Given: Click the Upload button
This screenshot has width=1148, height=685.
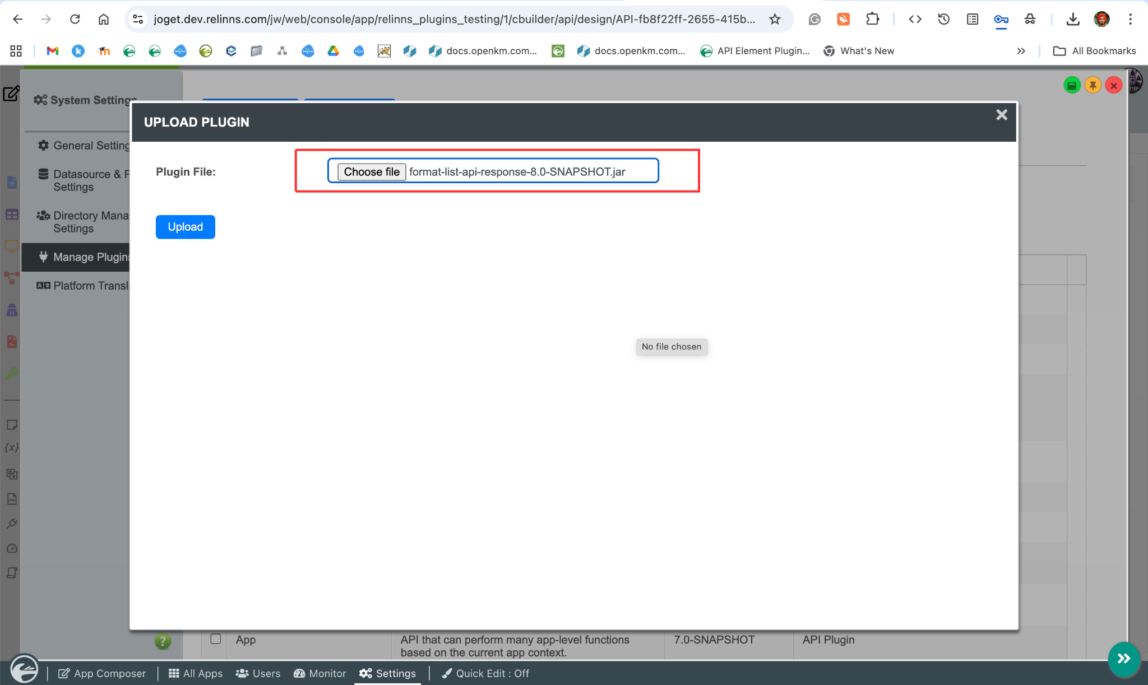Looking at the screenshot, I should point(185,227).
